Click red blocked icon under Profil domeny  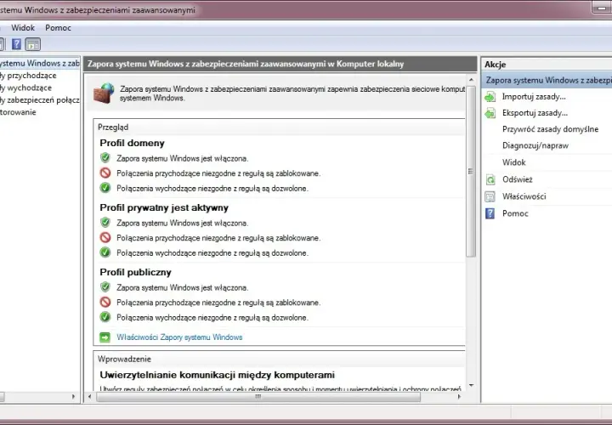click(105, 173)
